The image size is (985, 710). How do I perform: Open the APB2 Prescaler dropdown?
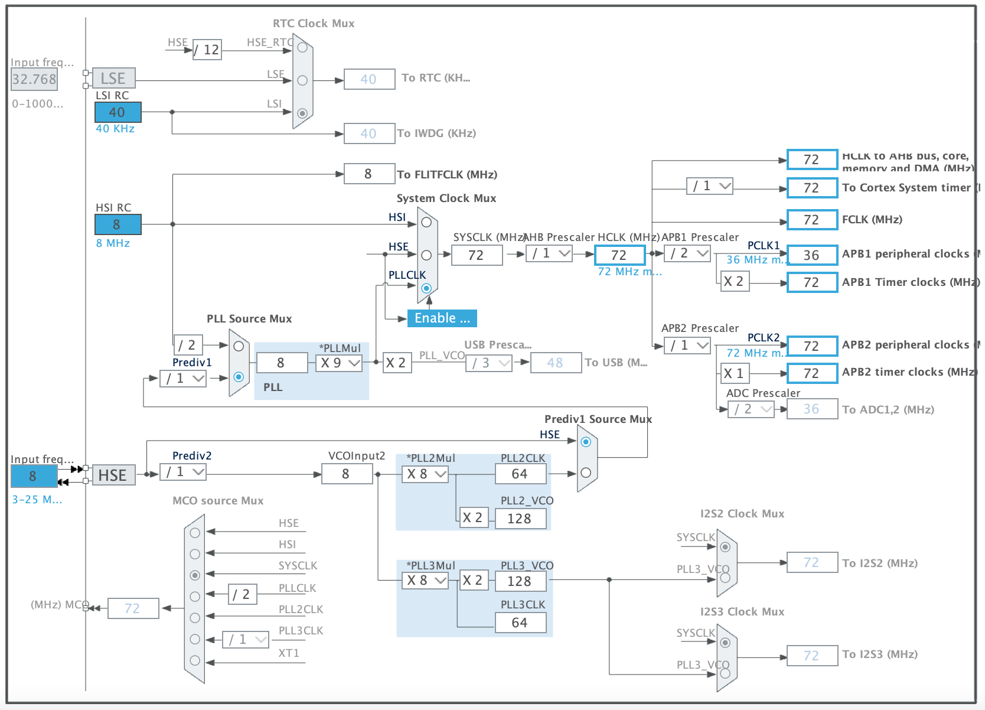(687, 346)
